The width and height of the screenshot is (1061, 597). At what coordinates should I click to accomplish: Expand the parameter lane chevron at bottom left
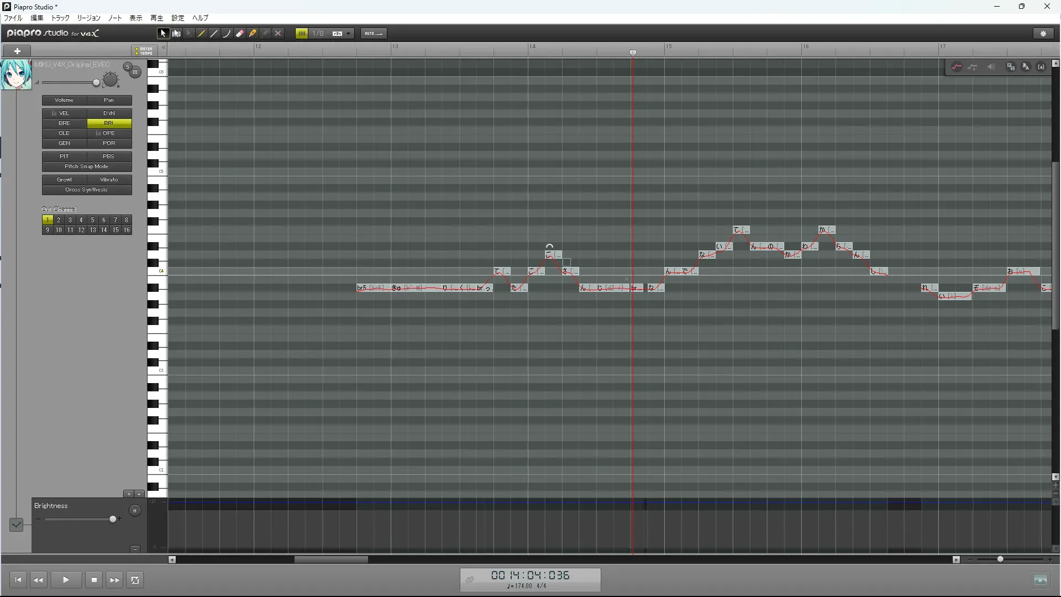[16, 524]
